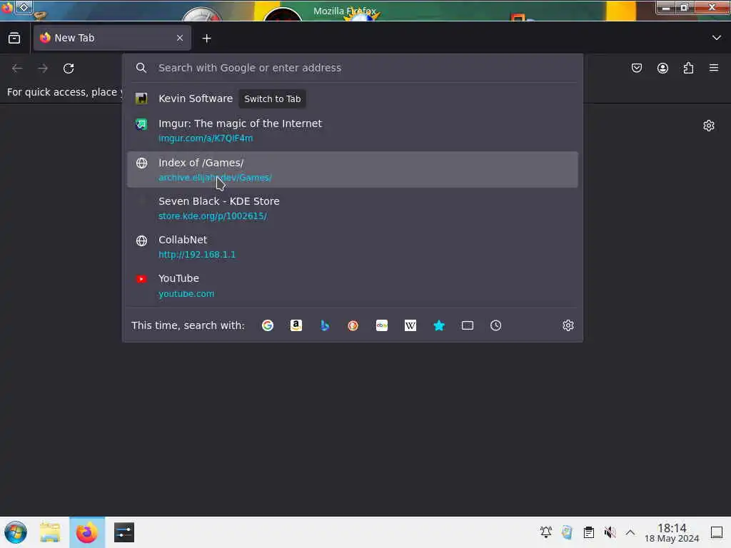731x548 pixels.
Task: Expand list all tabs chevron
Action: point(717,38)
